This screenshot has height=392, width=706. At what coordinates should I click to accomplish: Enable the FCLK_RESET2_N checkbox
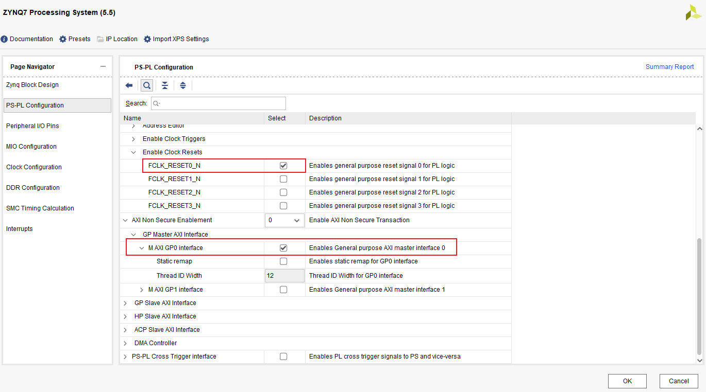tap(283, 192)
